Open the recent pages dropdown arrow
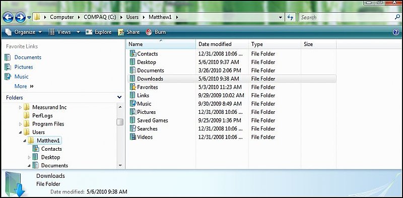 29,18
